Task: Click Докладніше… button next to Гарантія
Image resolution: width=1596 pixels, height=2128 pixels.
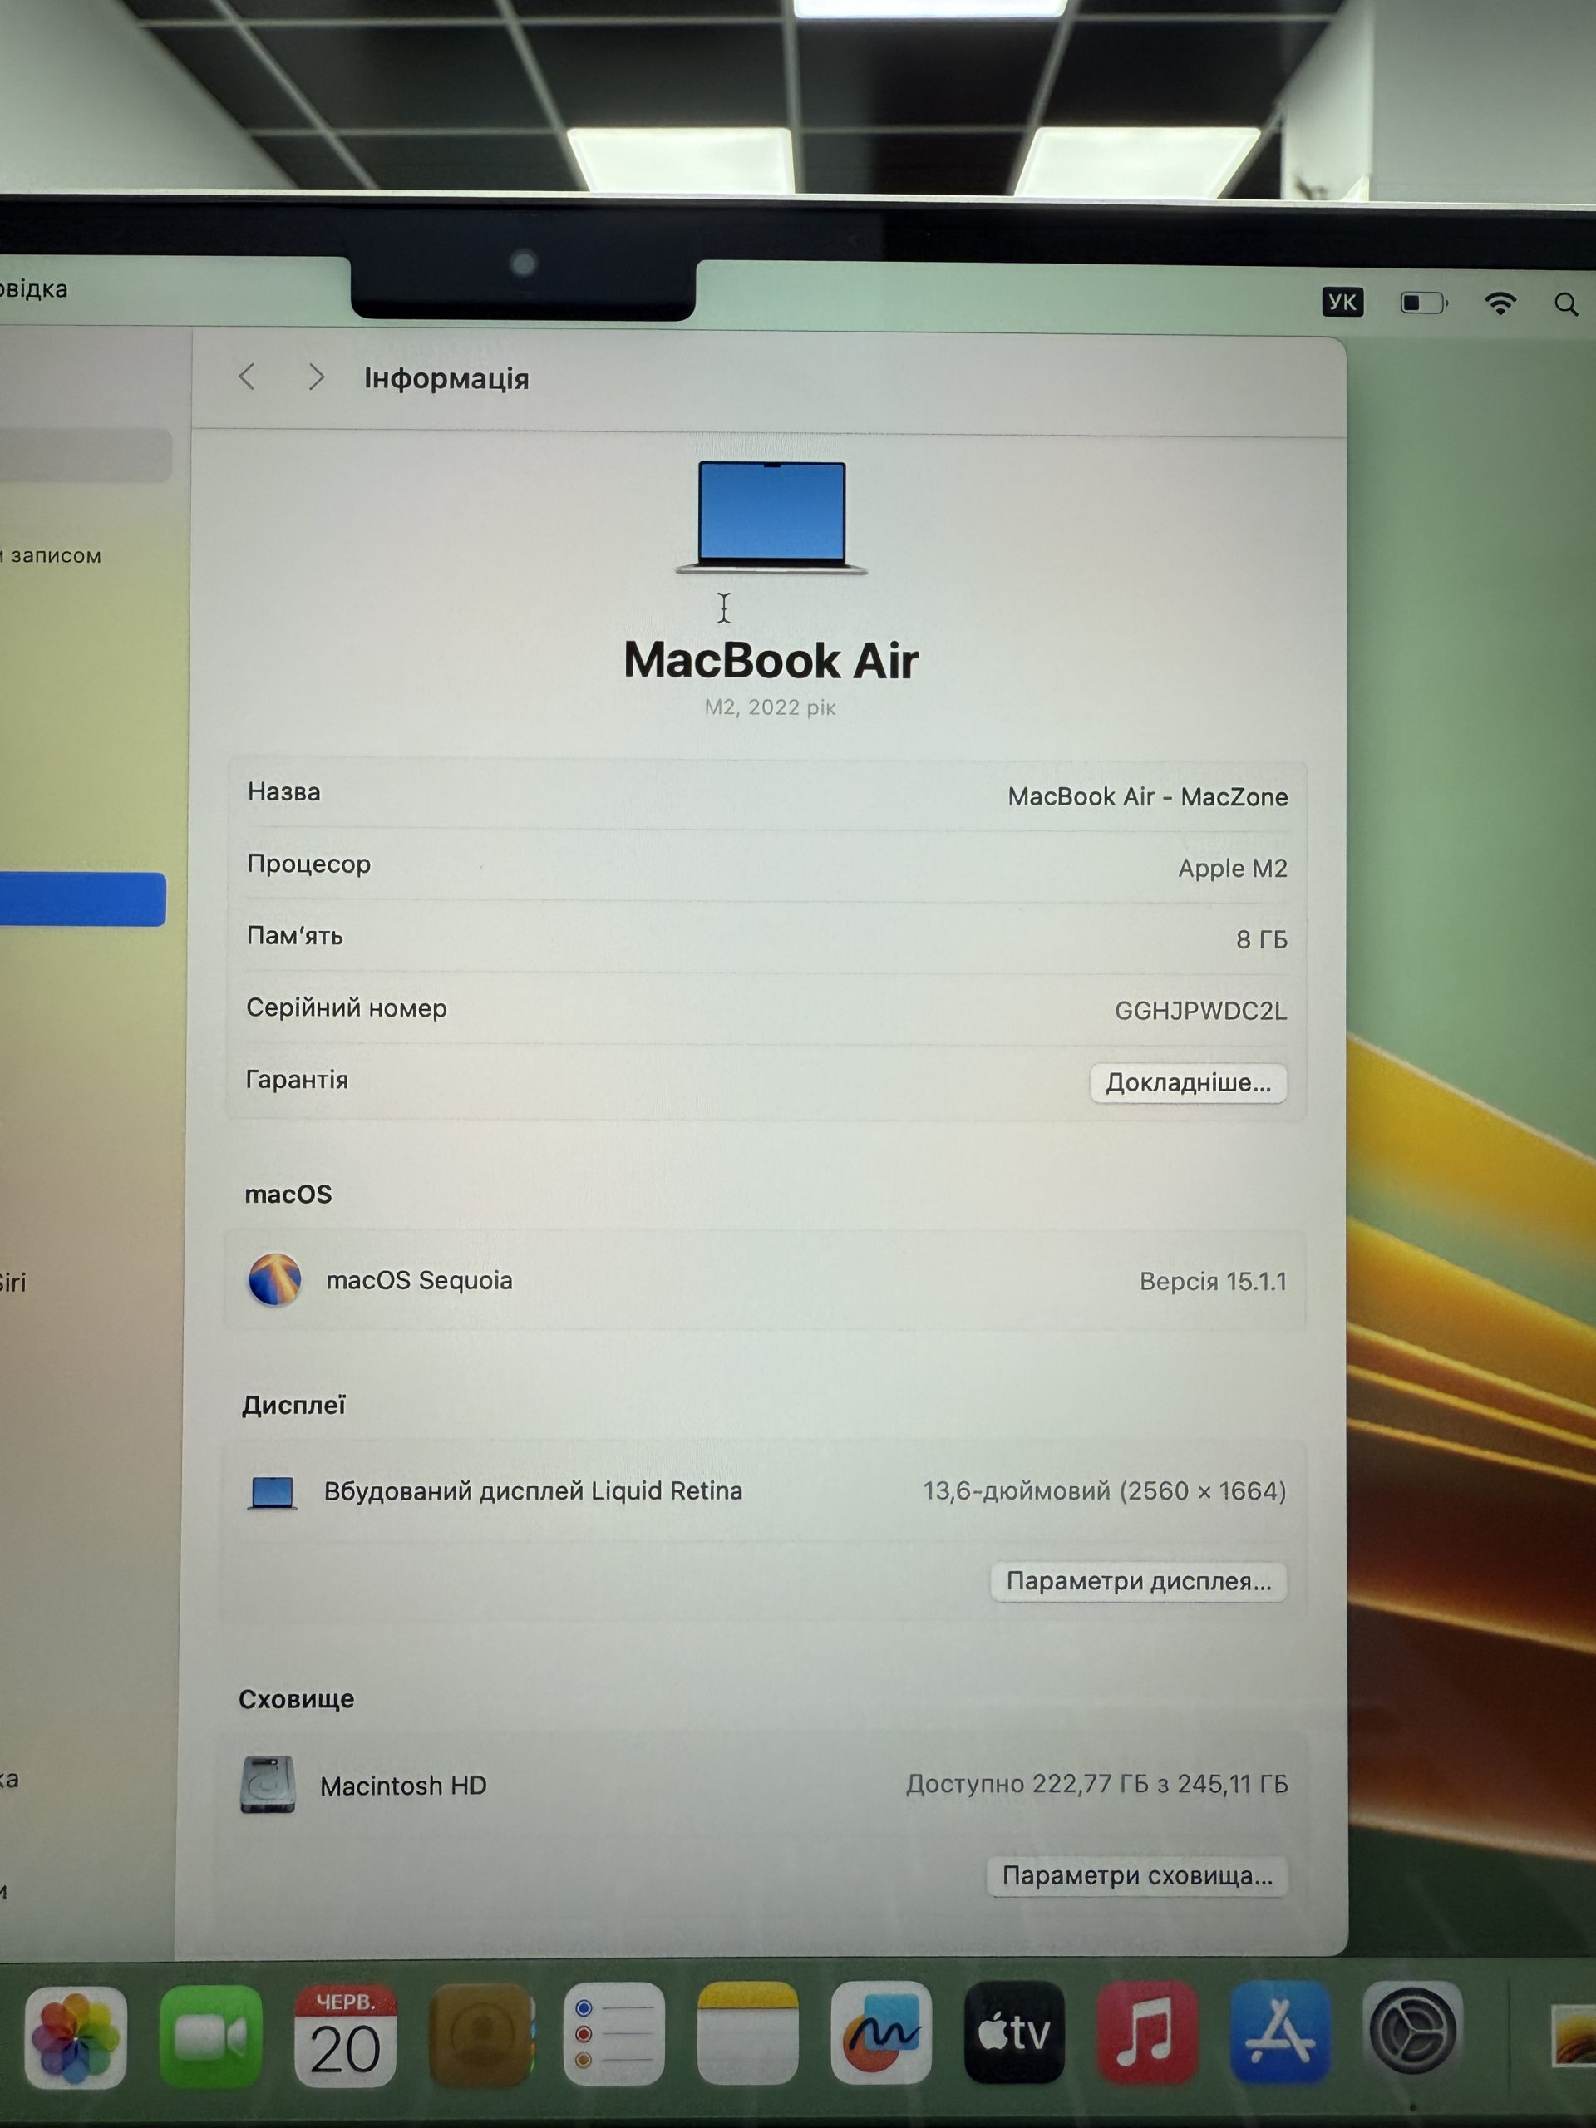Action: (1188, 1083)
